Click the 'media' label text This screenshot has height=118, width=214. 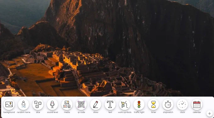point(67,112)
